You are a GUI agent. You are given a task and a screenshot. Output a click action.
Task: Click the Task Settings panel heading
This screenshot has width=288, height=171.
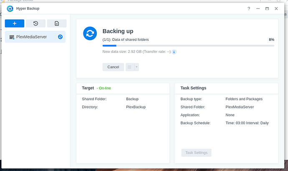coord(193,88)
